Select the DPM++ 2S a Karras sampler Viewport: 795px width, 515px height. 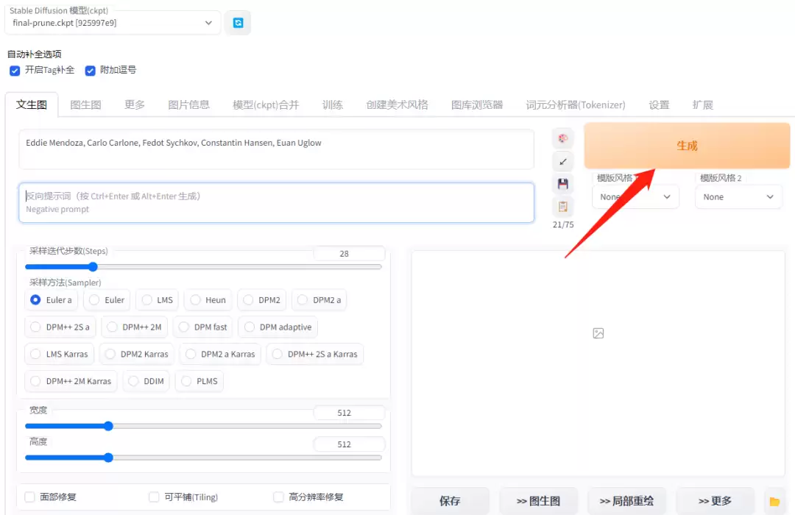315,354
